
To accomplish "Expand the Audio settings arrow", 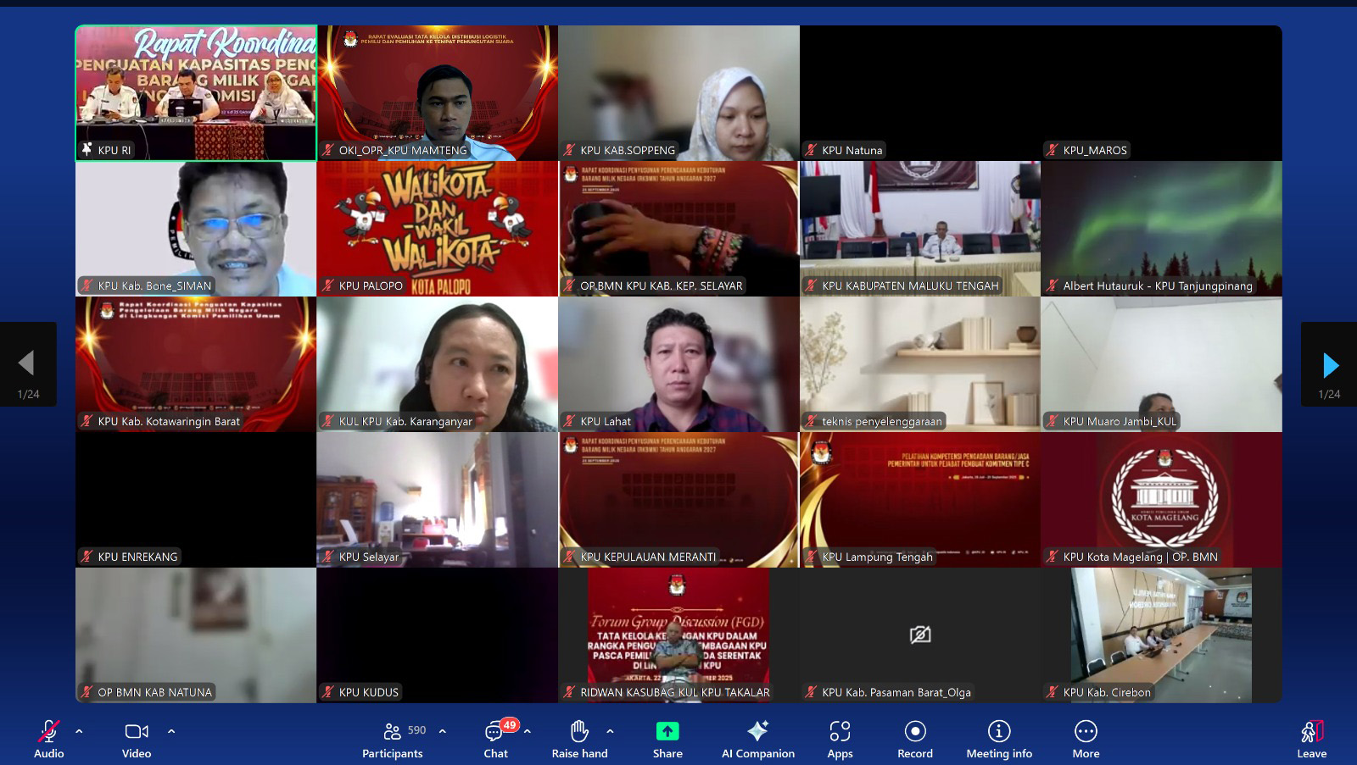I will 79,731.
